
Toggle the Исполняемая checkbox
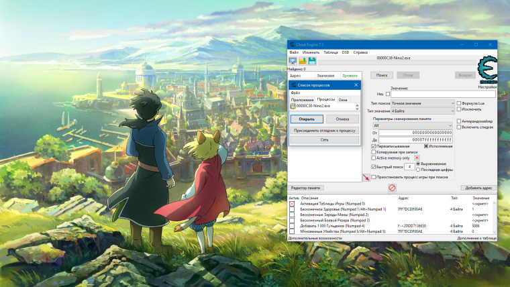point(425,146)
